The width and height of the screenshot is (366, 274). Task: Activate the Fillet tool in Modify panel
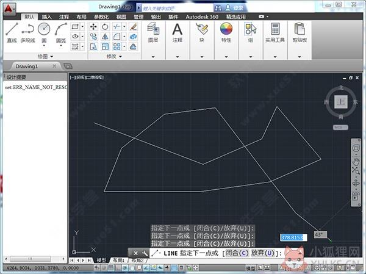click(117, 37)
